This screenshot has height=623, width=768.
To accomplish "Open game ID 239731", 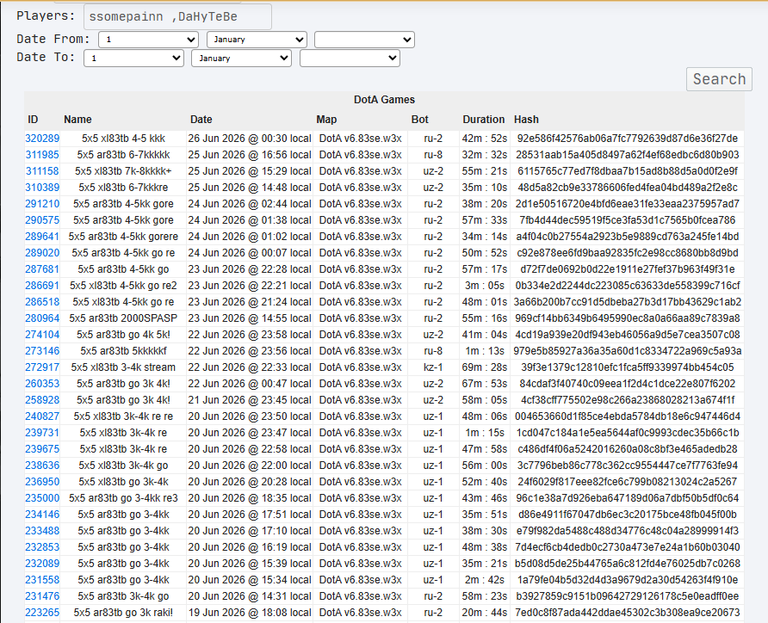I will [42, 433].
